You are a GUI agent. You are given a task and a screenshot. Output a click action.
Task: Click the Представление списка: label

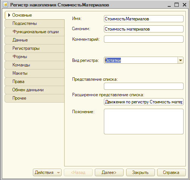95,79
